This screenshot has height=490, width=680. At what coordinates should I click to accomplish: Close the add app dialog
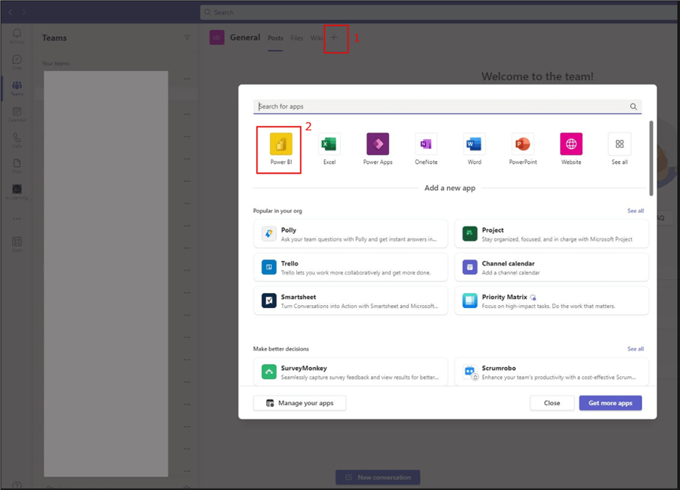[552, 403]
